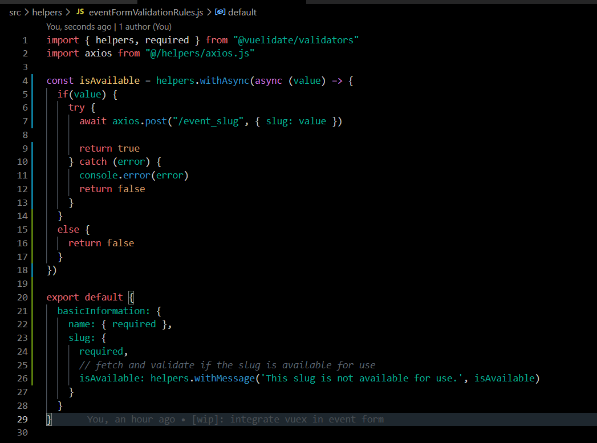Open the 'You, seconds ago' CodeLens
The height and width of the screenshot is (443, 597).
[79, 27]
